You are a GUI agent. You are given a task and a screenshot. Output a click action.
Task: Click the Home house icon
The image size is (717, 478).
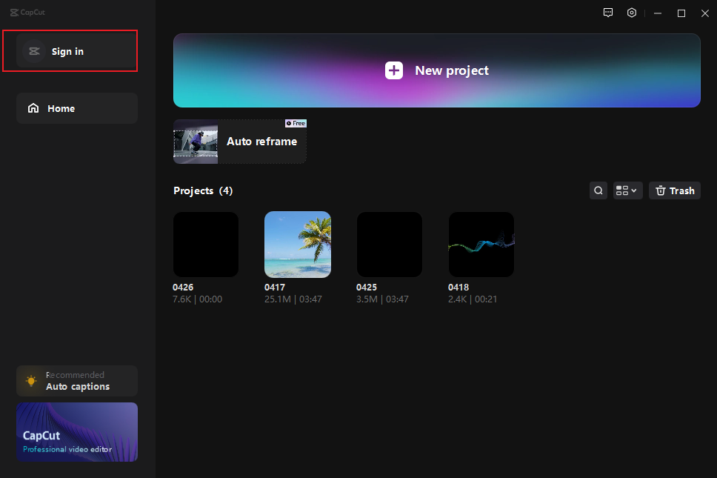[33, 108]
